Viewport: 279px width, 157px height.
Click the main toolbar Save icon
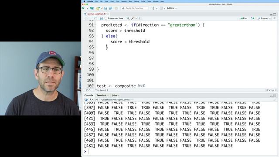point(105,8)
